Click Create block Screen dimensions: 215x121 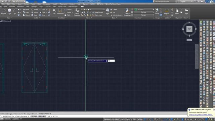[x=114, y=9]
